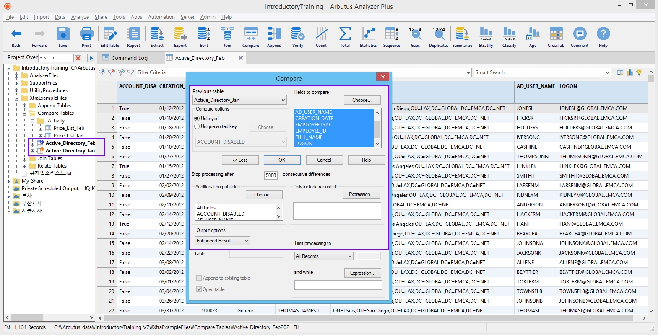
Task: Toggle Append to existing table checkbox
Action: 199,278
